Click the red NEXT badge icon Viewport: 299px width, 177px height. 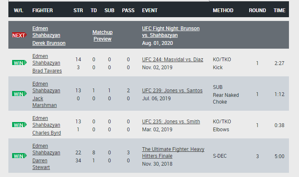19,35
